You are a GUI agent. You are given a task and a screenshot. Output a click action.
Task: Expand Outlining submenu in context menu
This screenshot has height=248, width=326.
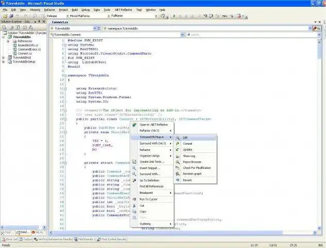(x=152, y=224)
